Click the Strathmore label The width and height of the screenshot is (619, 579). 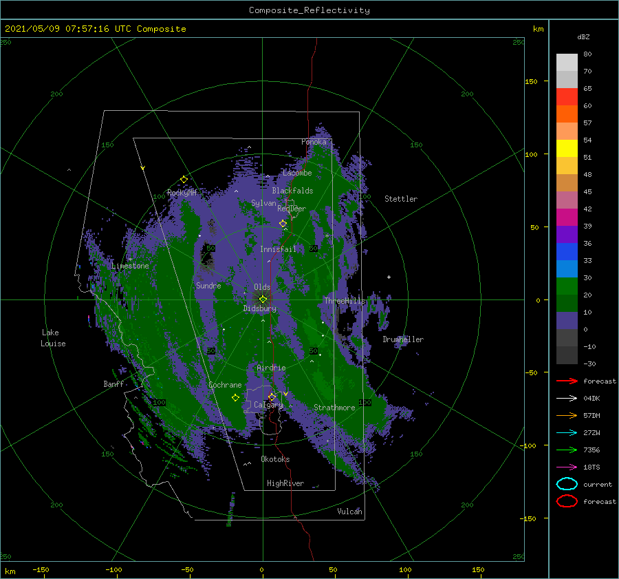(x=334, y=408)
